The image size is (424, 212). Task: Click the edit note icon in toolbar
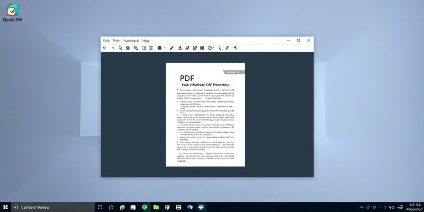[195, 48]
